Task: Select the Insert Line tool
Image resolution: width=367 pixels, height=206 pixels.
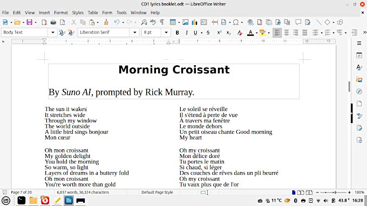Action: [318, 22]
